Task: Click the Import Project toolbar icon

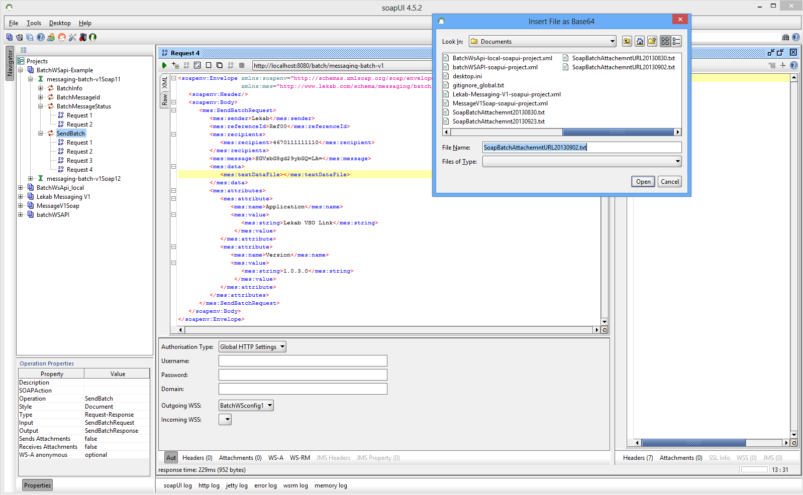Action: (19, 37)
